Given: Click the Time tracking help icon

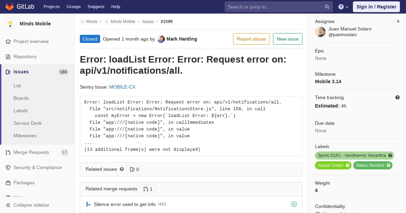Looking at the screenshot, I should coord(398,97).
